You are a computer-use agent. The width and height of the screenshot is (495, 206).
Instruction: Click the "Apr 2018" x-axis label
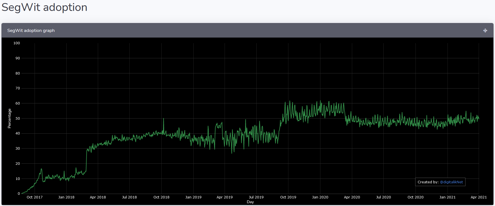click(98, 197)
